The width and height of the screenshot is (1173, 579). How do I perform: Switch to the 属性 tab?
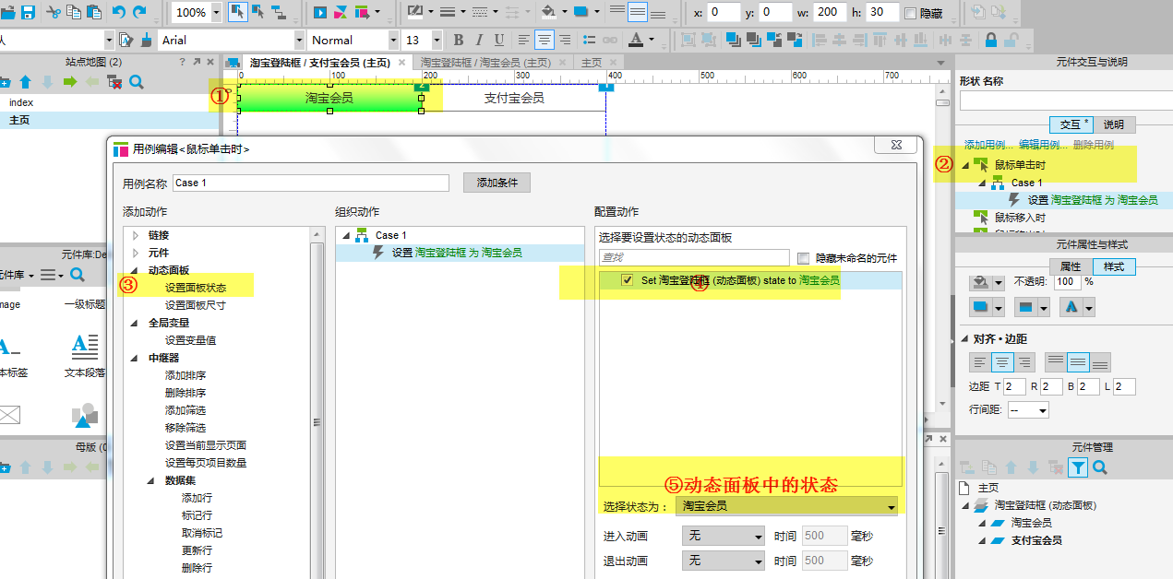[x=1070, y=266]
